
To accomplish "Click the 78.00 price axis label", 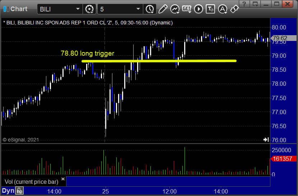I will click(279, 84).
